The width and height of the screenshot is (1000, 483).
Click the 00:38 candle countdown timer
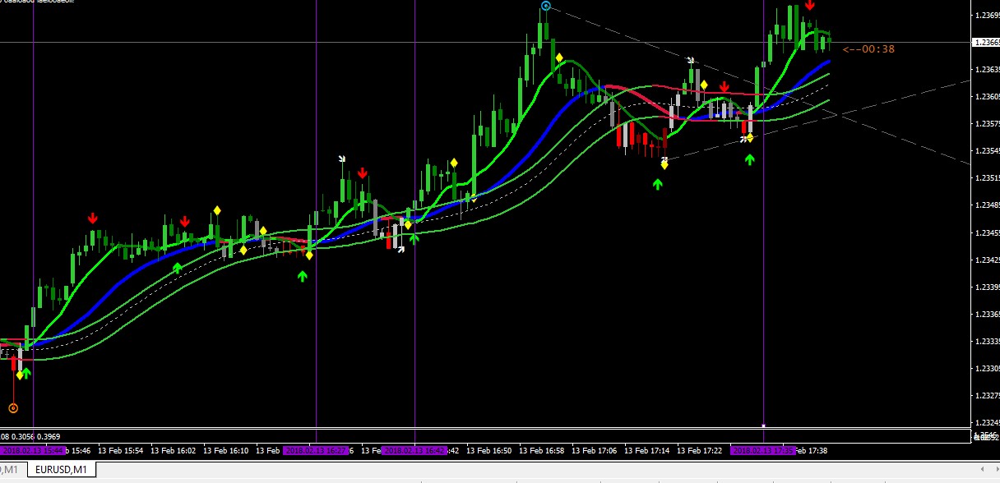(x=868, y=49)
